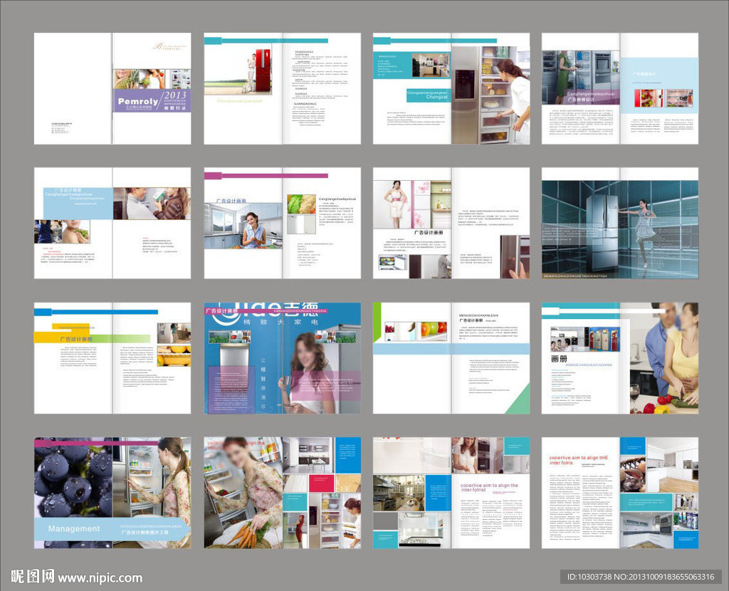Screen dimensions: 729x591
Task: Click the apples photo in the green-corner spread
Action: 431,330
